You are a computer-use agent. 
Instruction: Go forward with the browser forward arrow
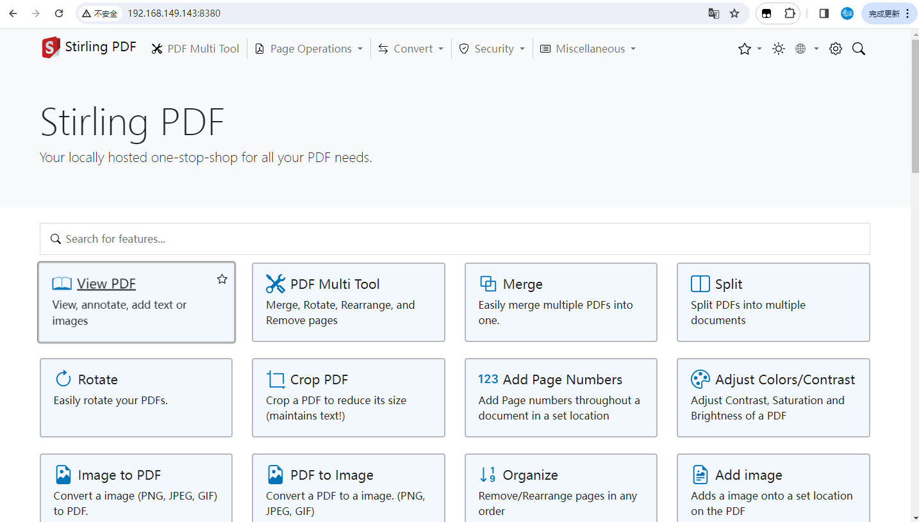36,13
